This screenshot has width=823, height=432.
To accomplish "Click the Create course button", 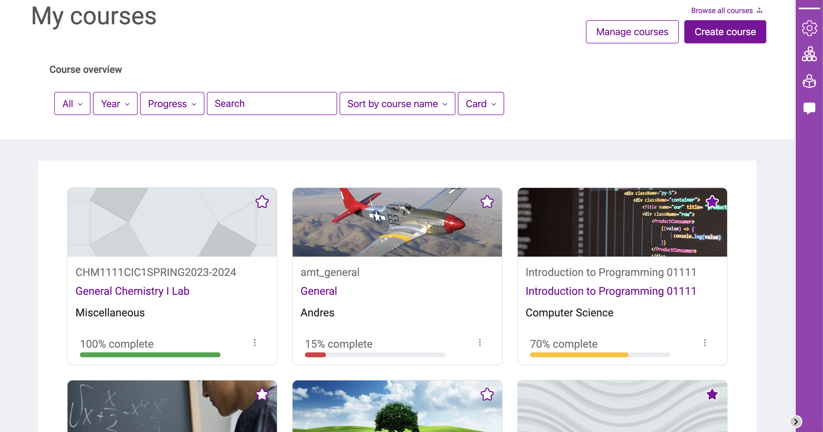I will pyautogui.click(x=725, y=32).
